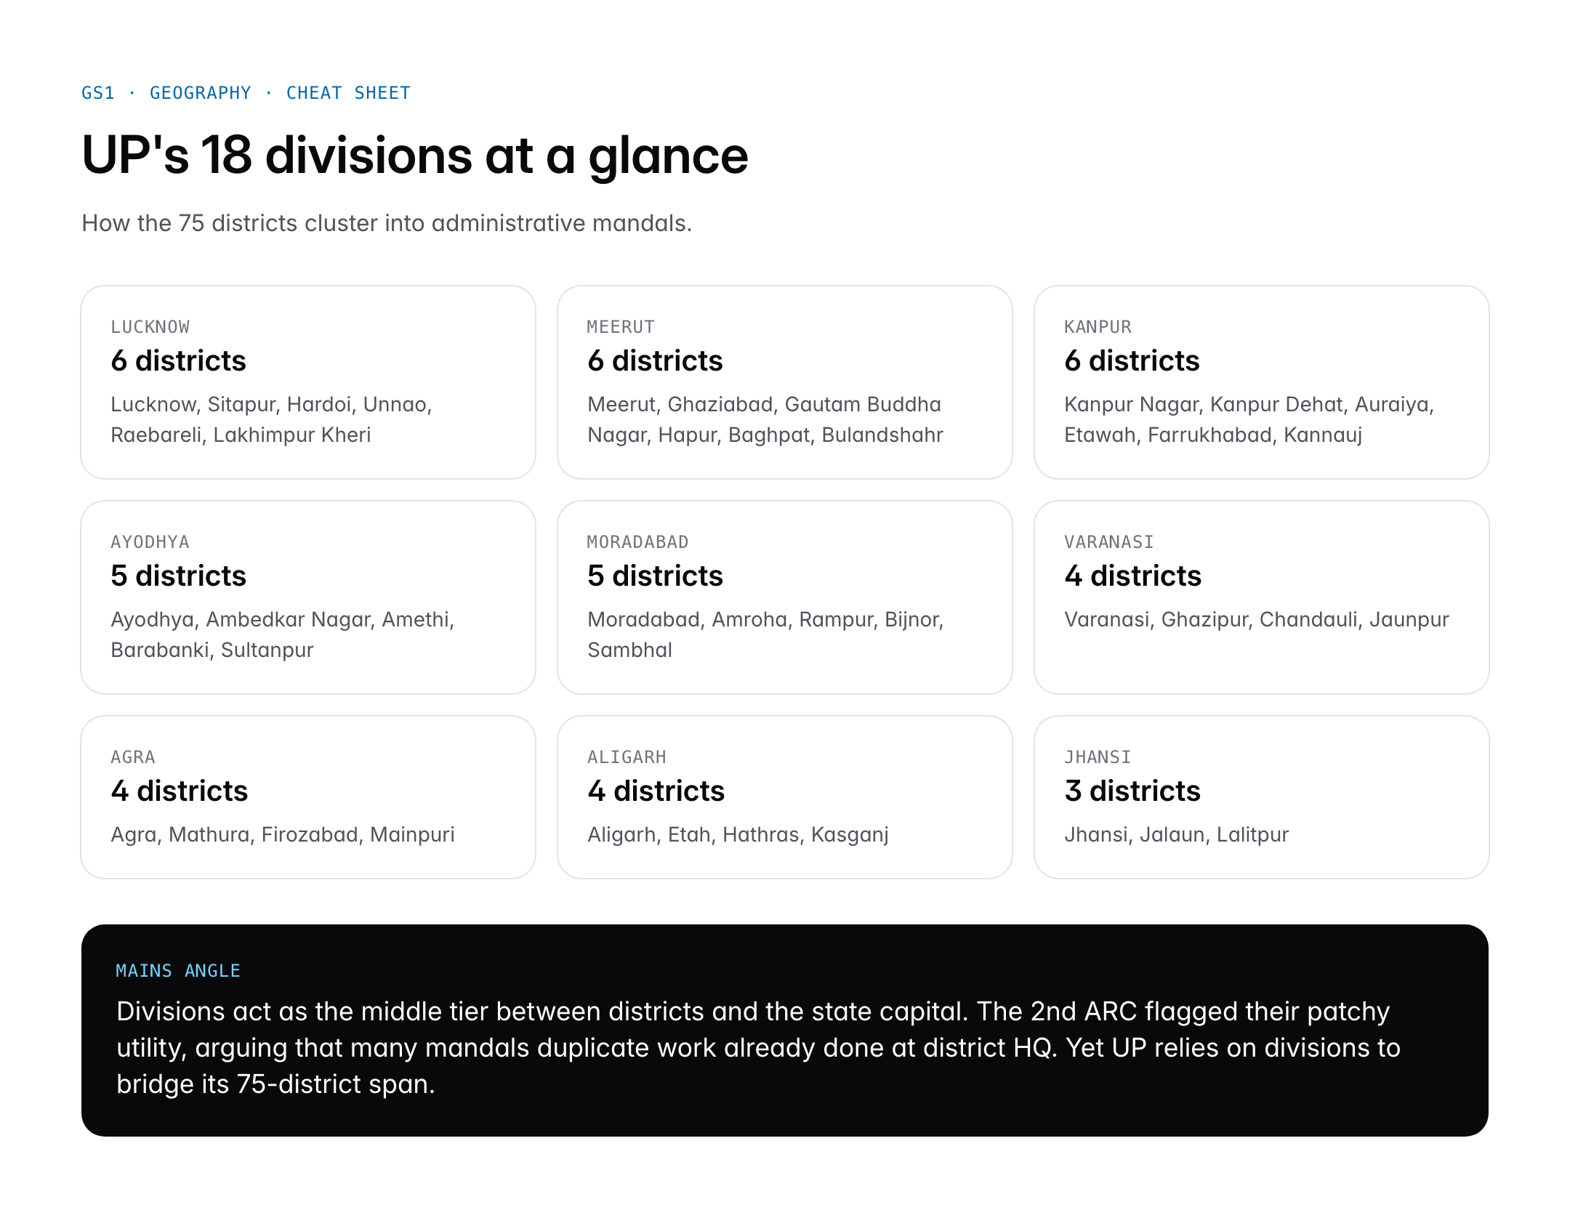This screenshot has height=1218, width=1570.
Task: Select the Moradabad division card
Action: pos(784,597)
